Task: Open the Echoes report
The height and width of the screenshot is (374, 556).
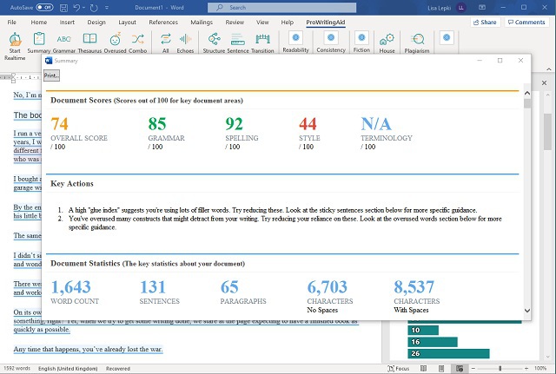Action: click(x=185, y=43)
